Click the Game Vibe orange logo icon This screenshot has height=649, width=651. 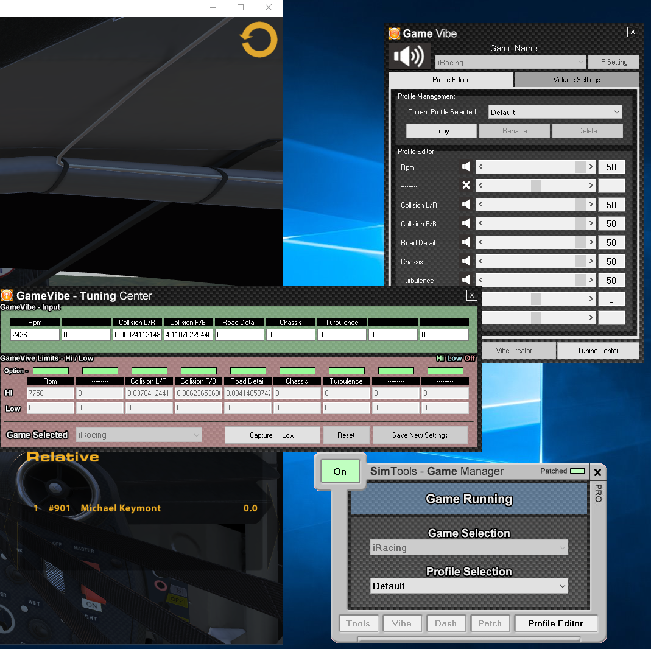[x=395, y=33]
